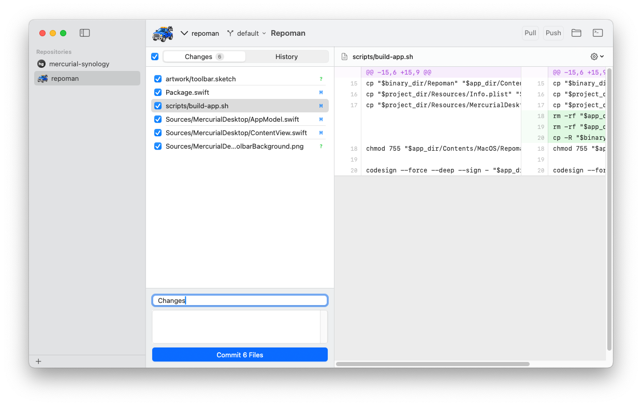Click the repoman truck icon in sidebar
Screen dimensions: 642x406
click(42, 78)
